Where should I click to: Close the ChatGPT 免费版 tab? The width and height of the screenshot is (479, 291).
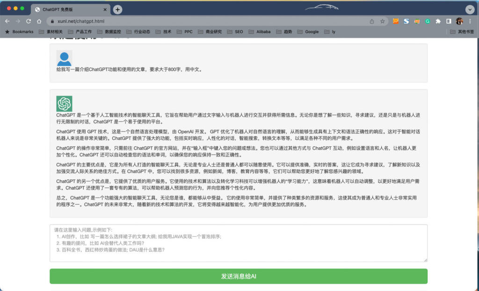point(105,10)
